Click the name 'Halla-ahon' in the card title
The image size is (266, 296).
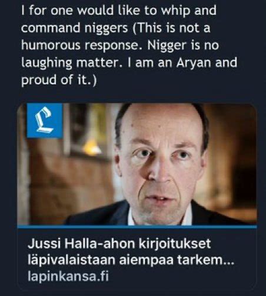click(99, 244)
